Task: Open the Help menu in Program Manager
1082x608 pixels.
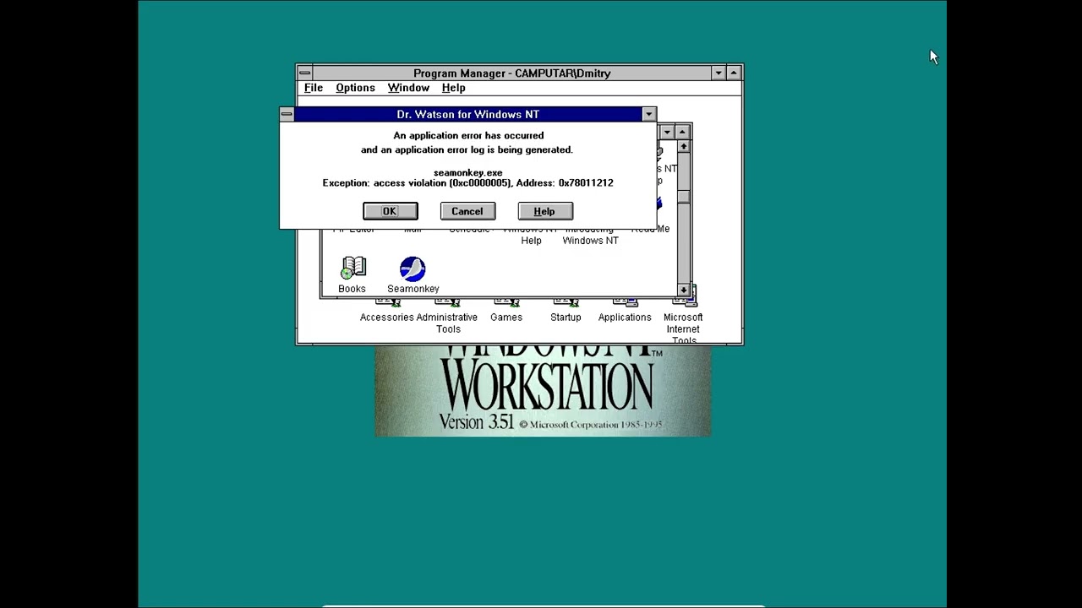Action: 453,88
